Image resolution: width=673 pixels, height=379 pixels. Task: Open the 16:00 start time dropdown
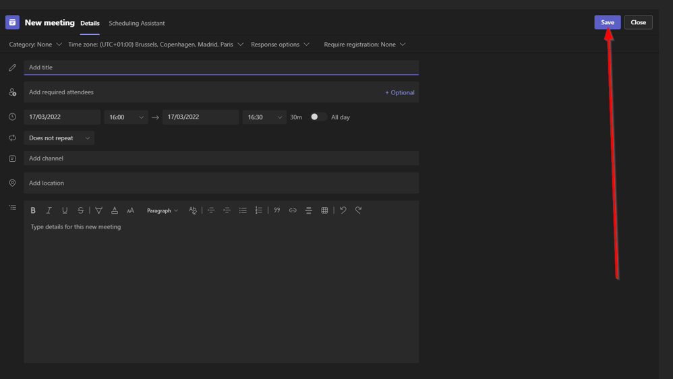(126, 117)
